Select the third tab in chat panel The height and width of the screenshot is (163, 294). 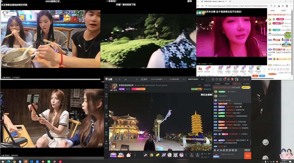click(x=236, y=84)
